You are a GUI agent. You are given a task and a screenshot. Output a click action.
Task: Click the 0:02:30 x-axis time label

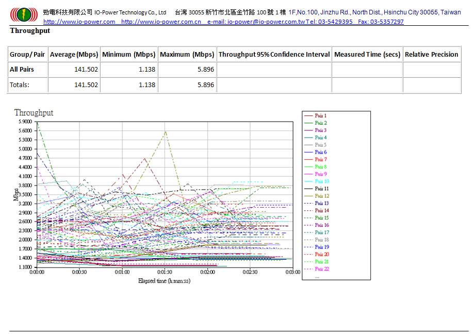coord(250,272)
